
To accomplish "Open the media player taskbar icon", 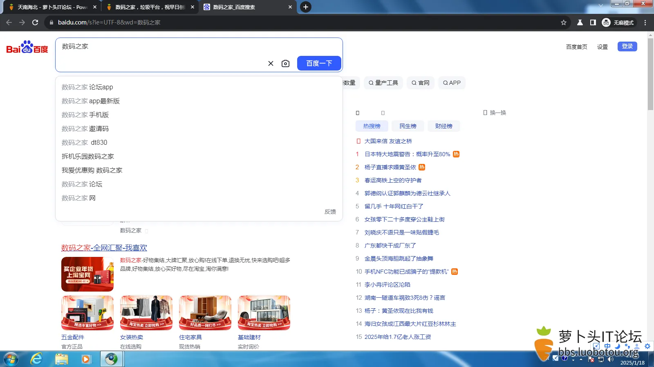I will point(86,359).
